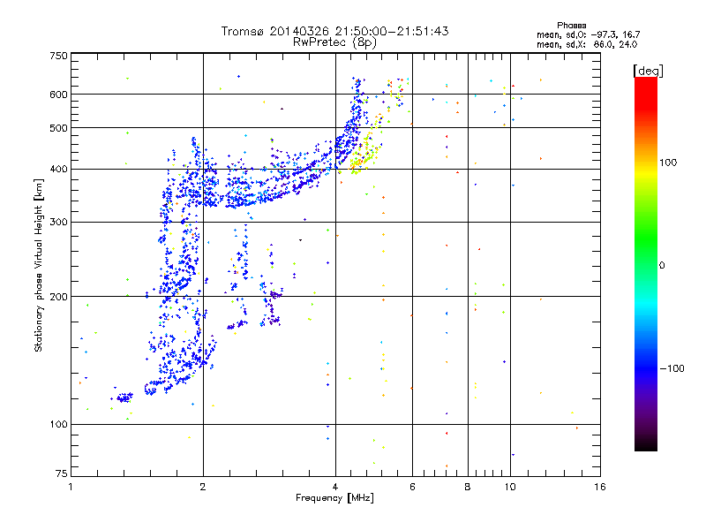This screenshot has height=530, width=706.
Task: Click the y-axis tick label '100'
Action: (58, 424)
